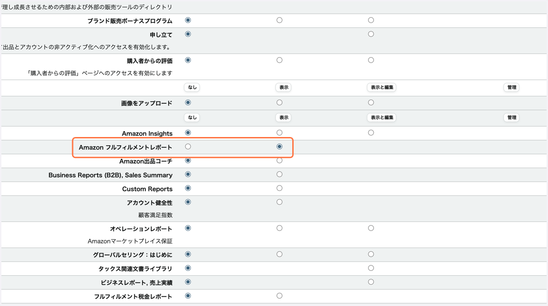
Task: Click なし header button above Amazon Insights row
Action: pyautogui.click(x=192, y=117)
